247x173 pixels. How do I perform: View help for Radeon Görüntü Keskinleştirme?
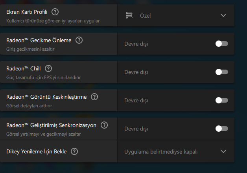94,97
